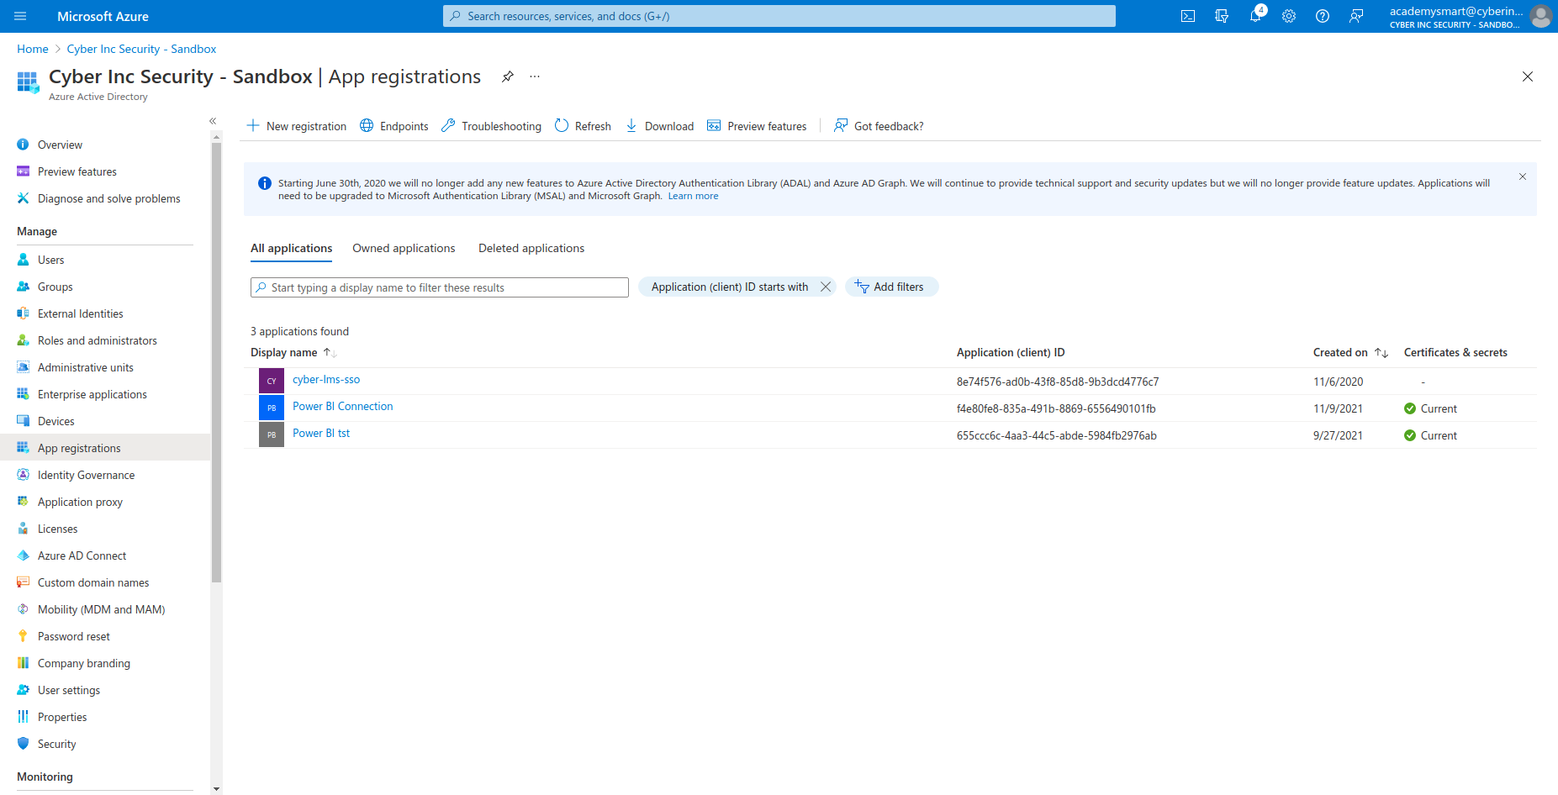Click Got feedback? button
Screen dimensions: 1558x795
(x=879, y=126)
